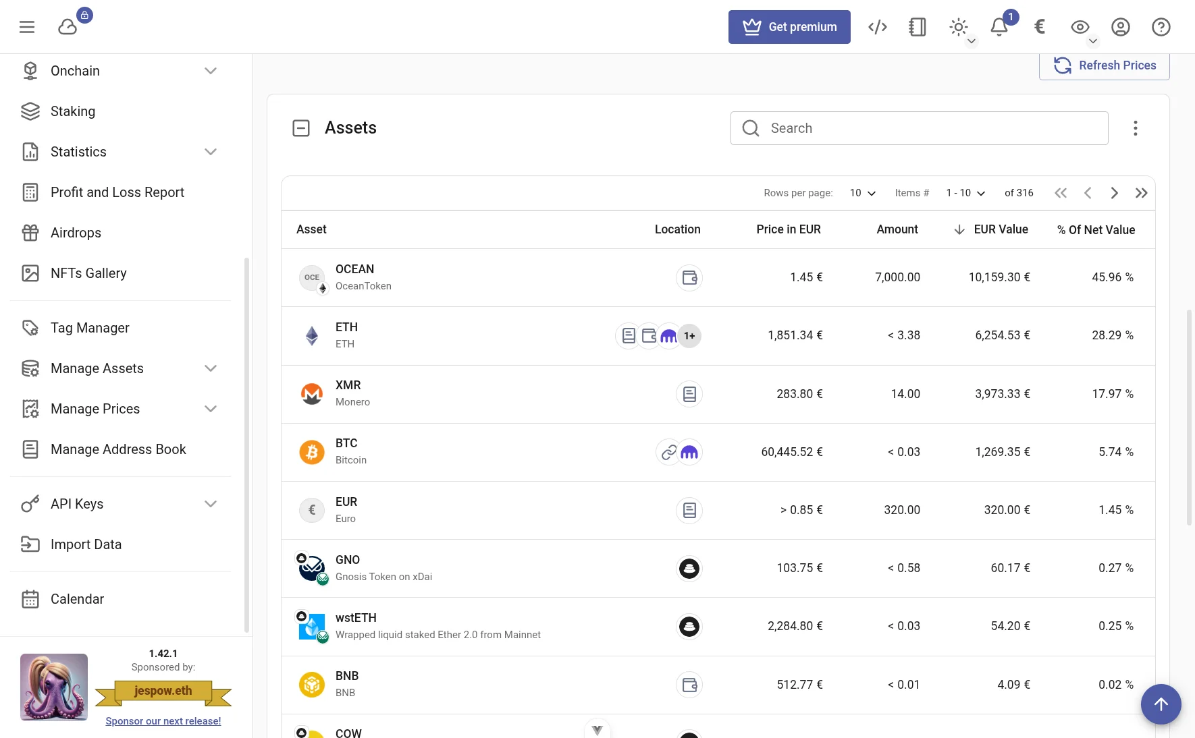The image size is (1195, 738).
Task: Click the Get premium button
Action: point(789,27)
